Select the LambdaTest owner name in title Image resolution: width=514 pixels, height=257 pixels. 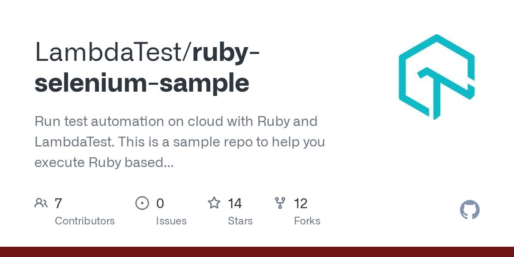point(110,52)
